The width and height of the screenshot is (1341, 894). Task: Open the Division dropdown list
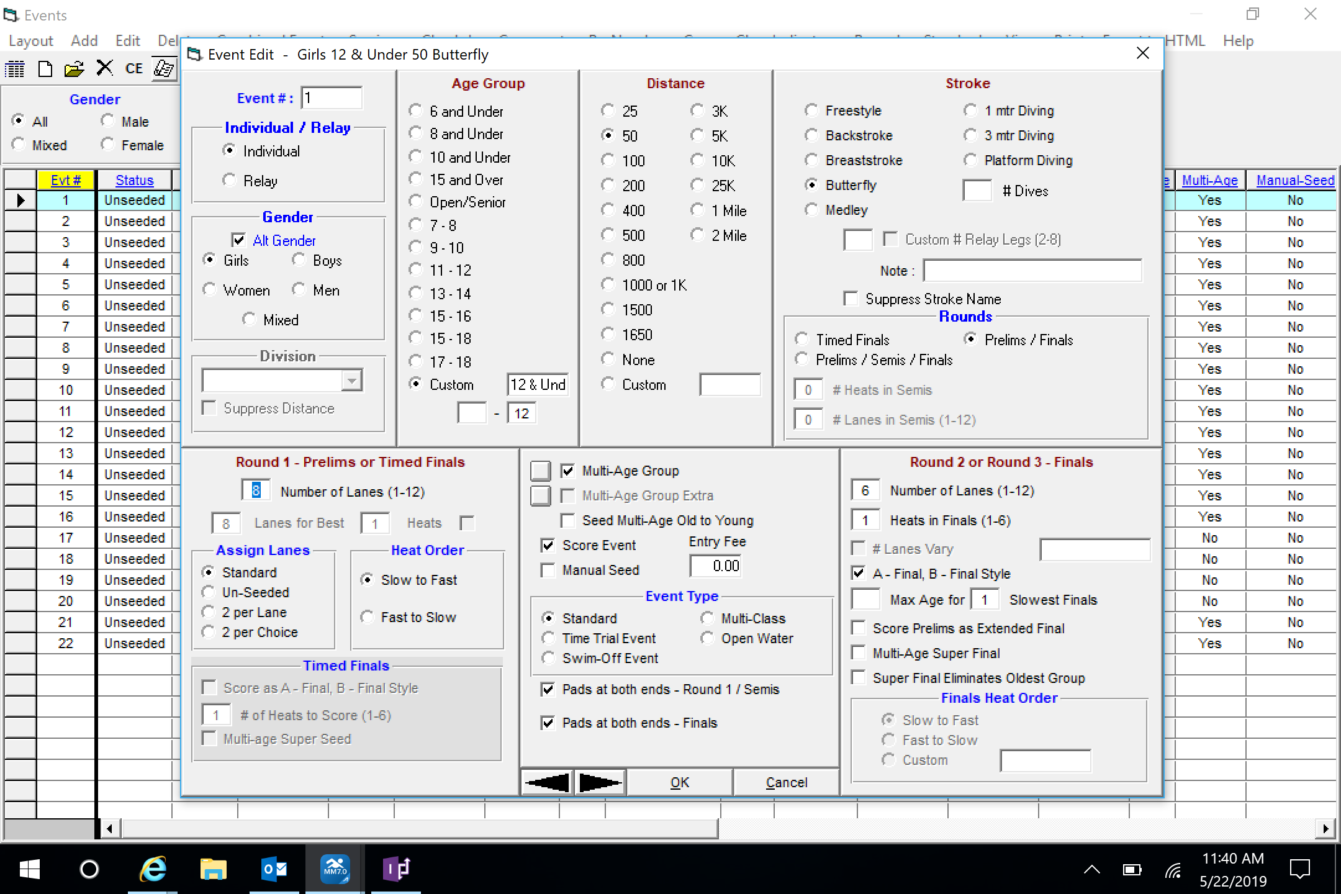coord(351,380)
